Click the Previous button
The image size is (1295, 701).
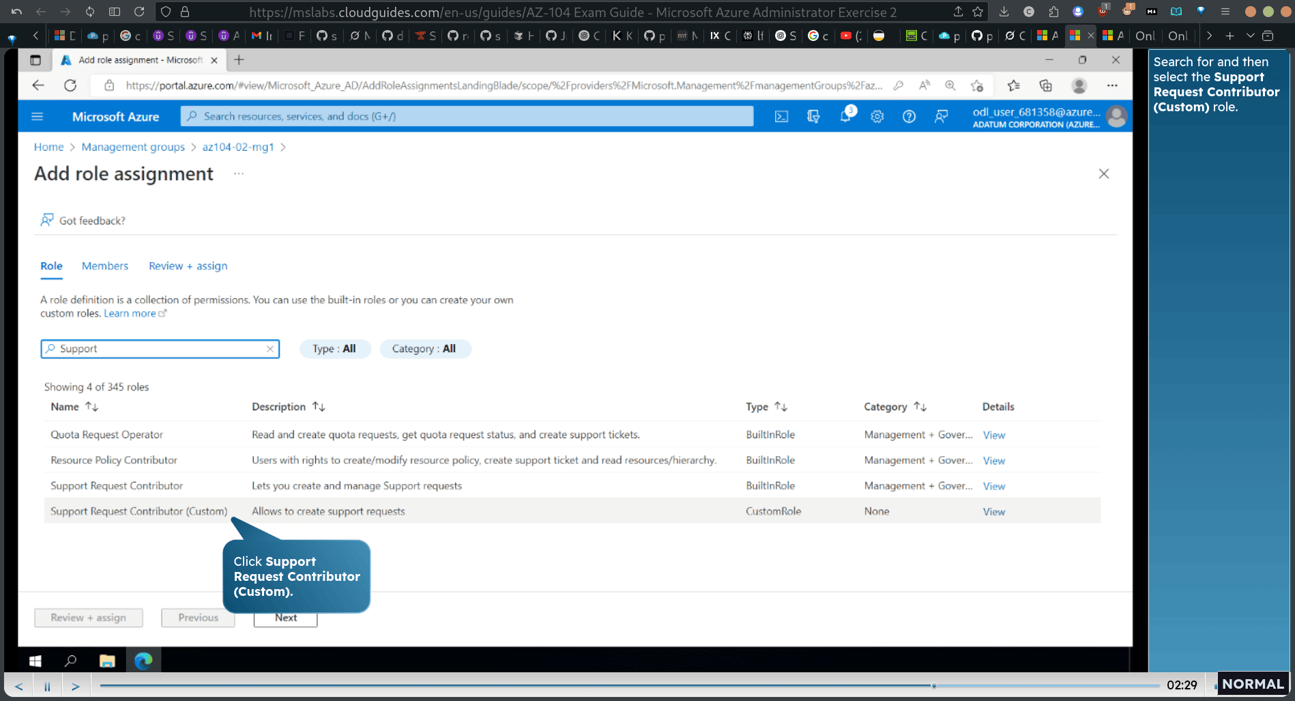pyautogui.click(x=198, y=618)
